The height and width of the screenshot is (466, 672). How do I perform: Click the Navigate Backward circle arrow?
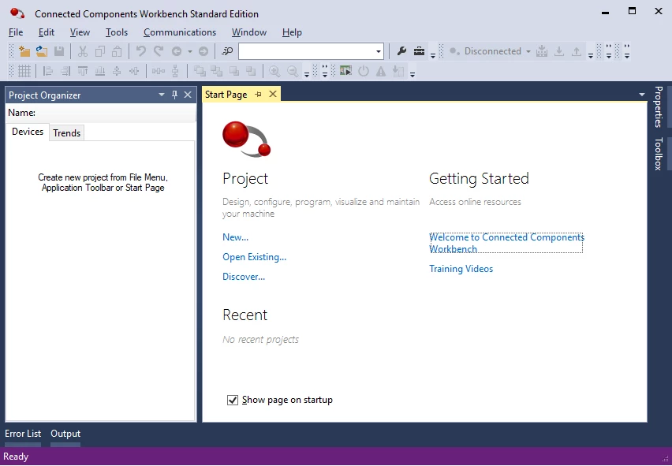tap(177, 51)
